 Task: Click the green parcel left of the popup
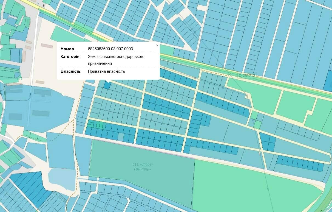coord(66,34)
